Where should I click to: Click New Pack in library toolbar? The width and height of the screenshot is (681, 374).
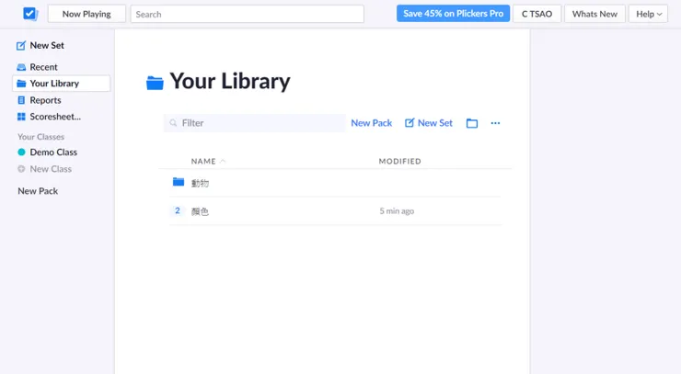coord(372,123)
